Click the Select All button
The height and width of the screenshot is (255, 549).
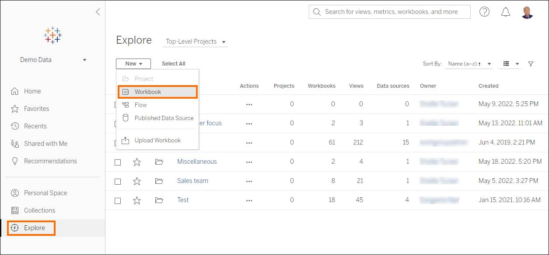pos(173,63)
